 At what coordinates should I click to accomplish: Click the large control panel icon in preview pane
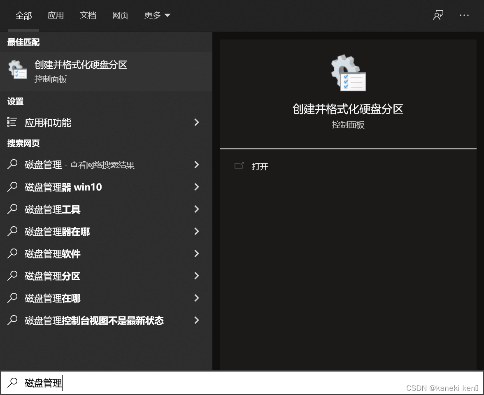click(349, 73)
